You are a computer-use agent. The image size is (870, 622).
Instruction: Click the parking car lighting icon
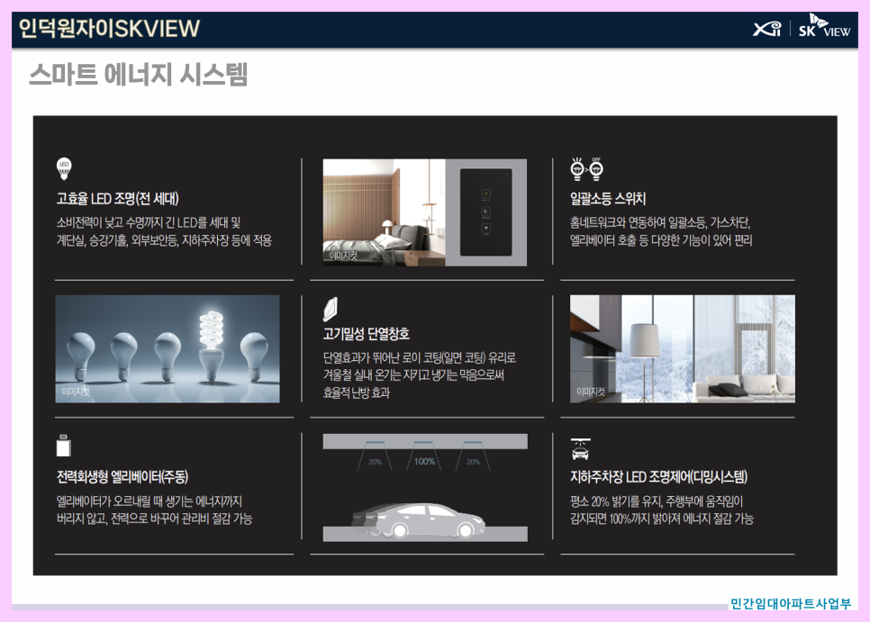(580, 449)
